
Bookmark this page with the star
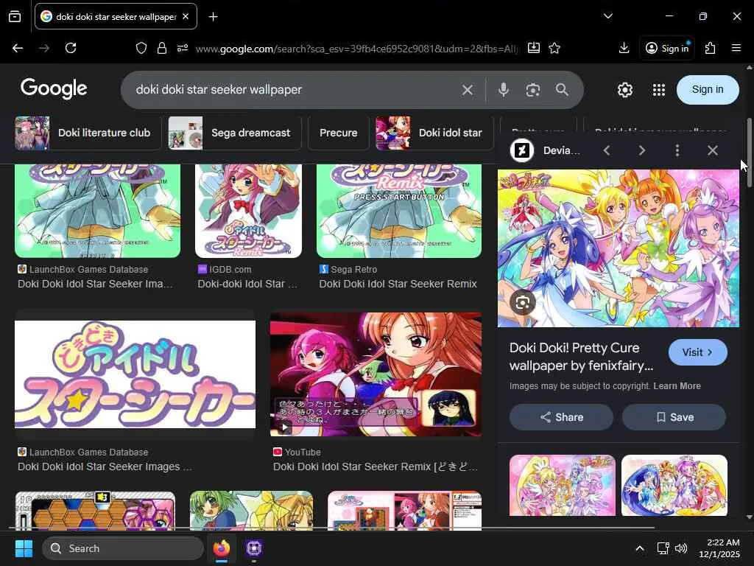(x=554, y=48)
